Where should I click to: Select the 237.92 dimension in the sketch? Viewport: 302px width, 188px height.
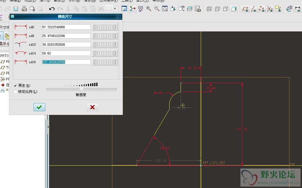tap(242, 129)
